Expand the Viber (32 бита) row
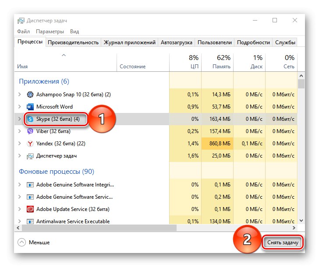Image resolution: width=319 pixels, height=267 pixels. [x=20, y=131]
